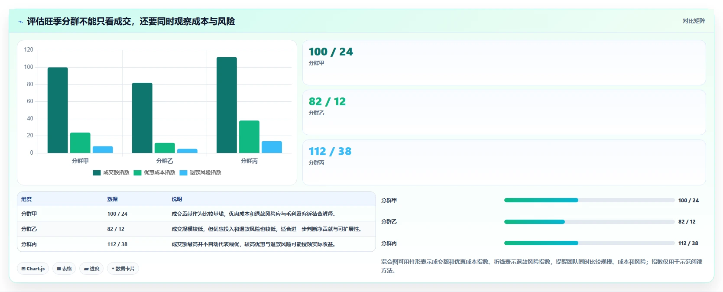Click the 分群丙 green 优惠成本 bar
The height and width of the screenshot is (292, 723).
click(x=249, y=136)
